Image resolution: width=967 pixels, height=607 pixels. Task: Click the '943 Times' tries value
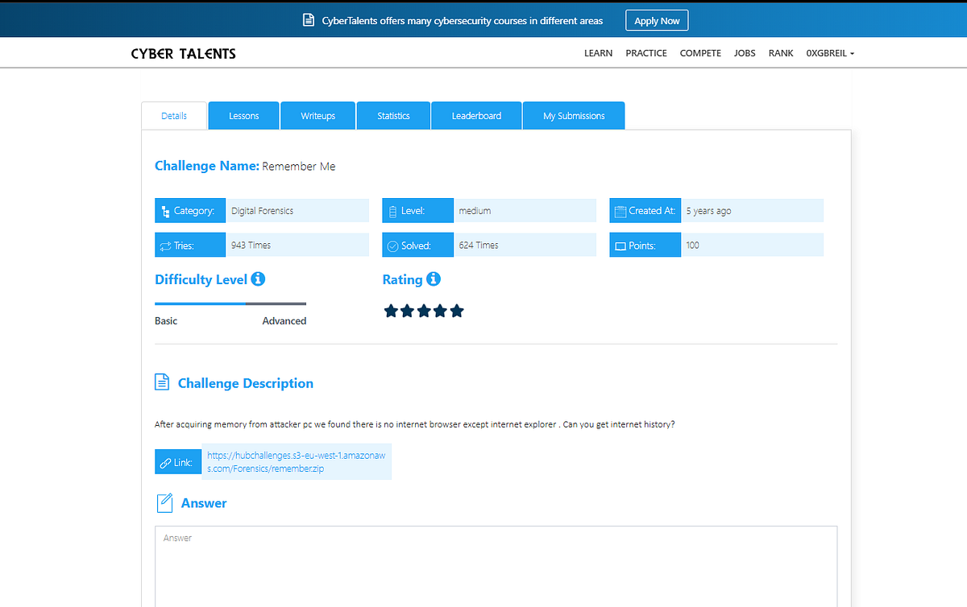coord(251,246)
